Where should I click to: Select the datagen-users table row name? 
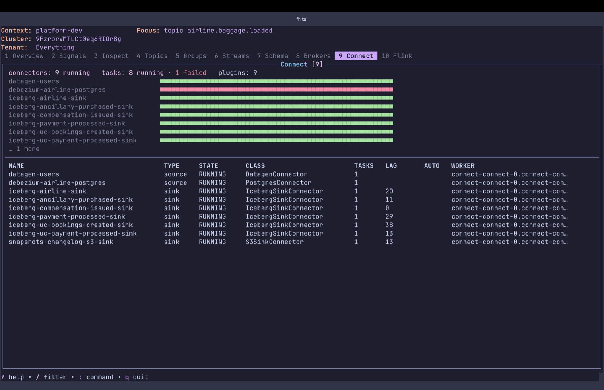click(x=34, y=174)
